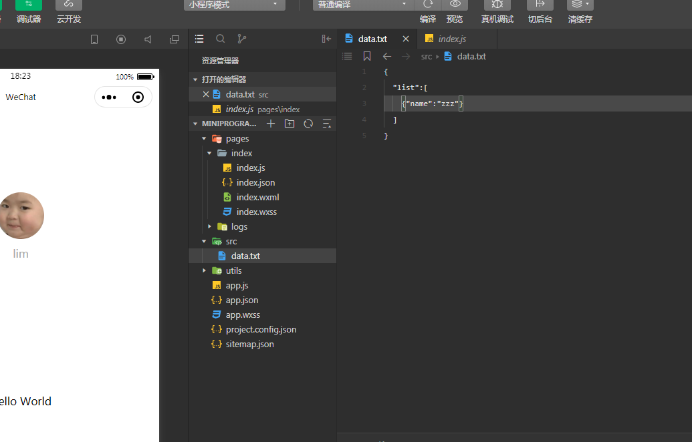The image size is (692, 442).
Task: Switch to the data.txt editor tab
Action: coord(372,39)
